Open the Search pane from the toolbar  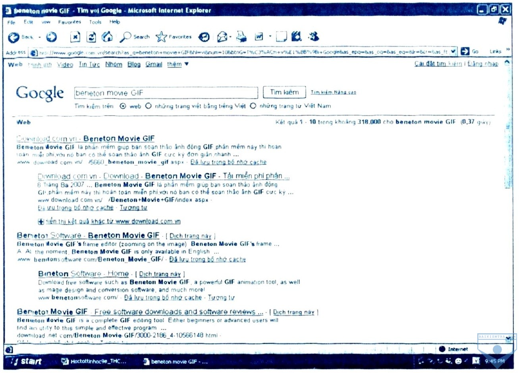135,37
